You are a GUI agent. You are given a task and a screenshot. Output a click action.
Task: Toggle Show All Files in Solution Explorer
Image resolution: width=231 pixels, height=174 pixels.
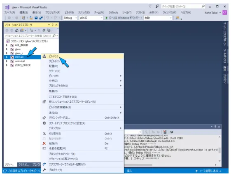click(x=49, y=31)
